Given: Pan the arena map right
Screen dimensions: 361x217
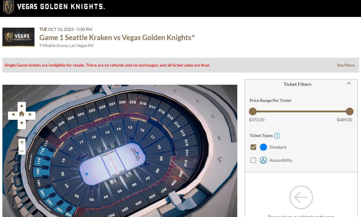Looking at the screenshot, I should coord(30,114).
